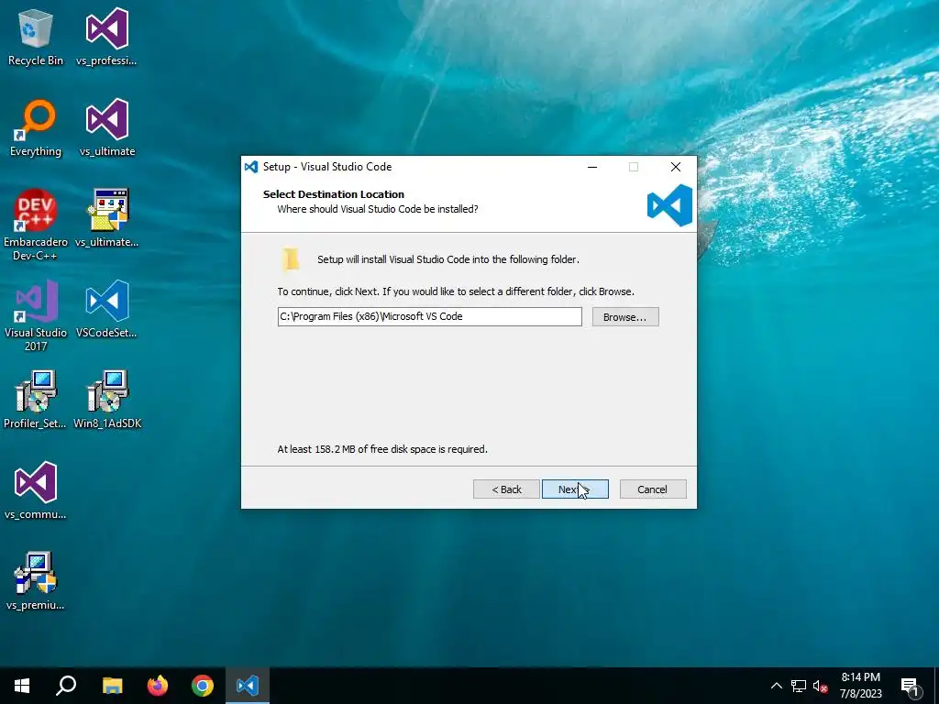Select the Everything search shortcut icon
This screenshot has width=939, height=704.
36,128
